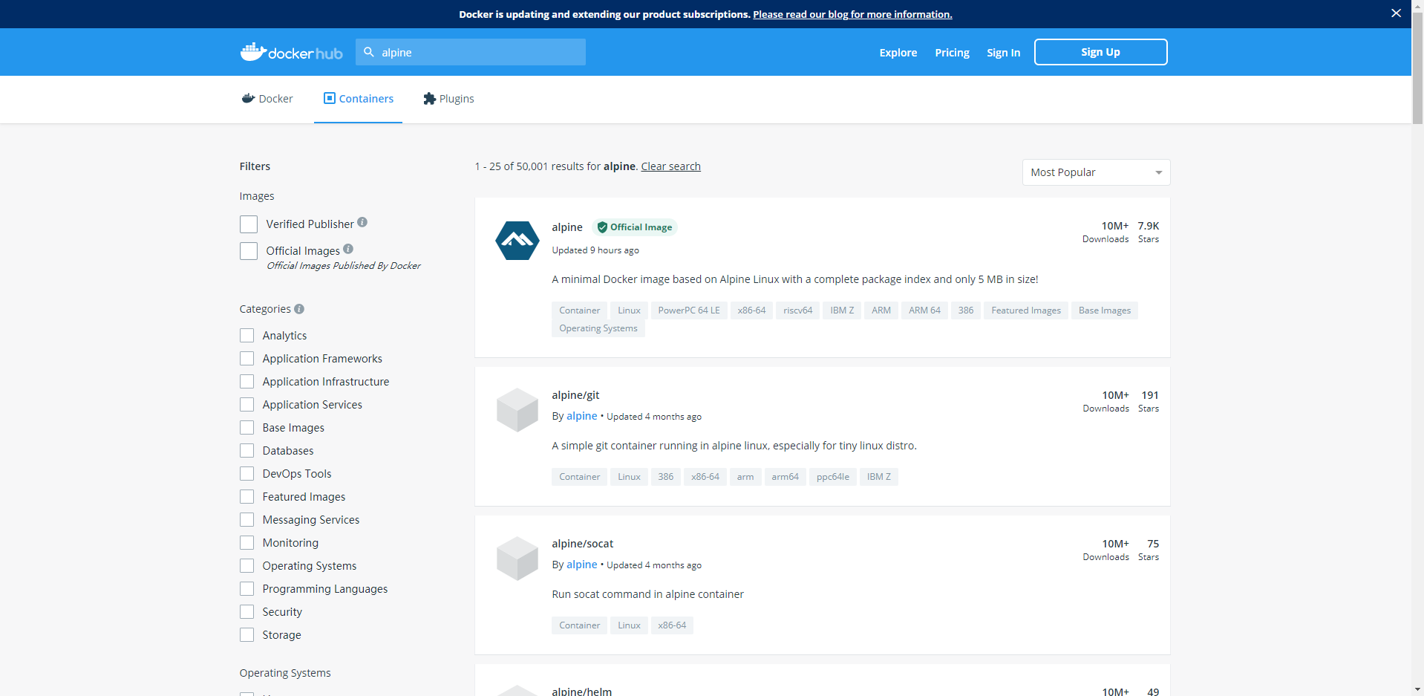Check the Featured Images category
This screenshot has width=1424, height=696.
coord(247,497)
